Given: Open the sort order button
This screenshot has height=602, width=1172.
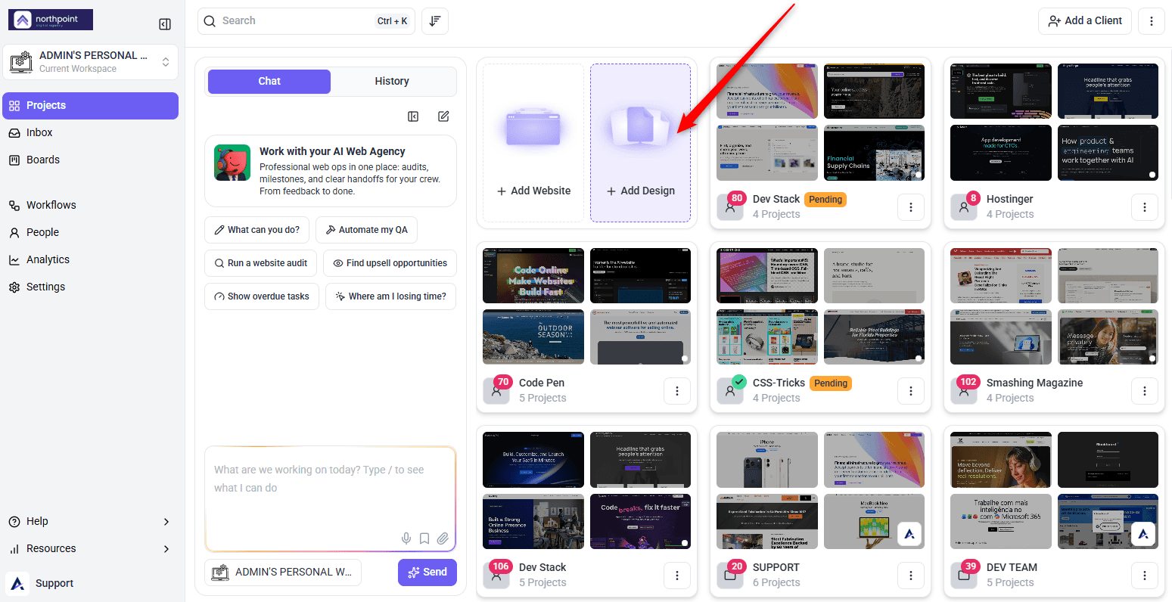Looking at the screenshot, I should [x=435, y=21].
